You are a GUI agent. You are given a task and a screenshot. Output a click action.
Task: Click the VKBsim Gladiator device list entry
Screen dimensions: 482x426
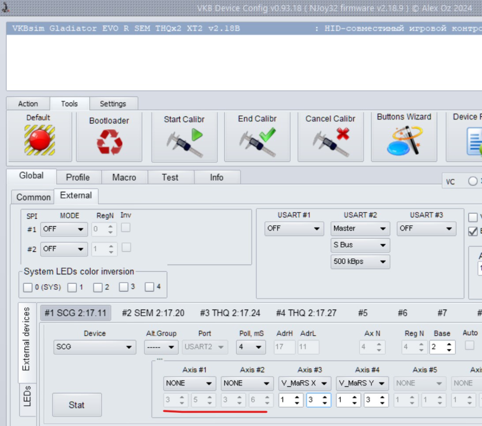coord(244,28)
